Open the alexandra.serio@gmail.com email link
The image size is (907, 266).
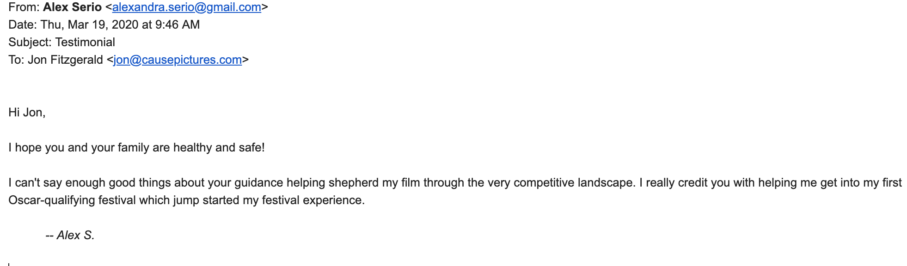pyautogui.click(x=186, y=7)
